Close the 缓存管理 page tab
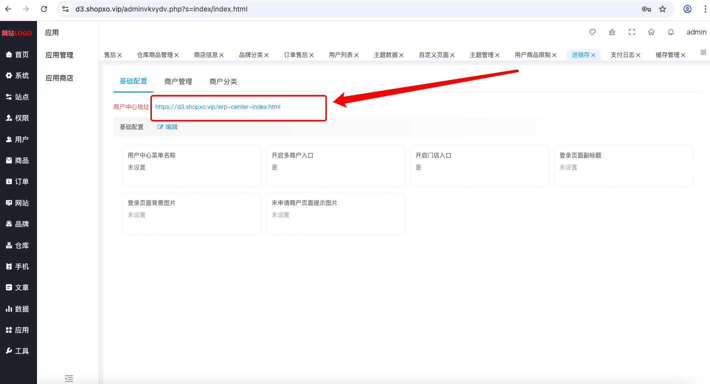This screenshot has width=710, height=384. [683, 55]
